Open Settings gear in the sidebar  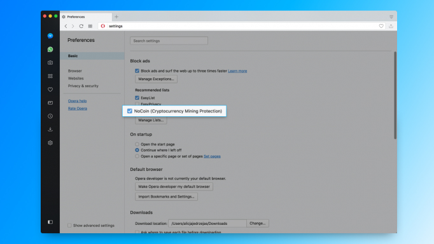[x=50, y=143]
